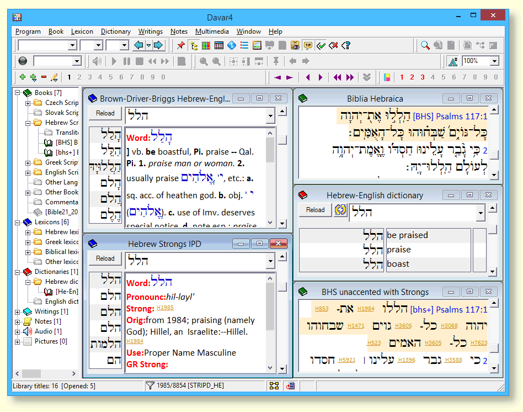Open the Multimedia menu
523x412 pixels.
212,31
